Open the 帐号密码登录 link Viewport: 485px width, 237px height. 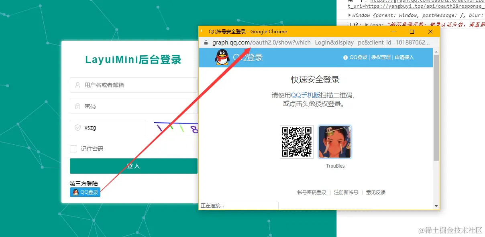[312, 192]
